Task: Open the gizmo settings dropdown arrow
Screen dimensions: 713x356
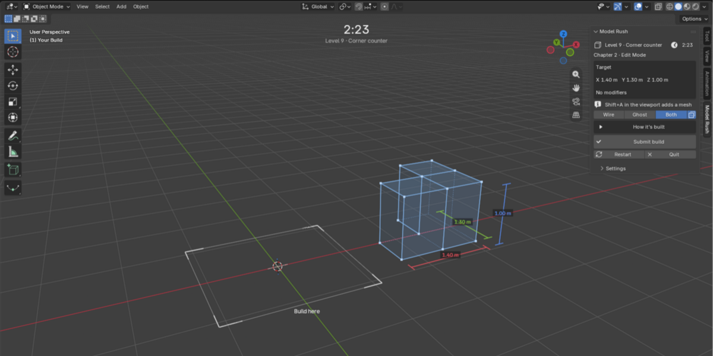Action: tap(626, 7)
